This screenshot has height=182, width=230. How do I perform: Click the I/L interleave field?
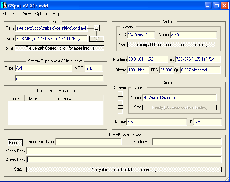coord(59,79)
